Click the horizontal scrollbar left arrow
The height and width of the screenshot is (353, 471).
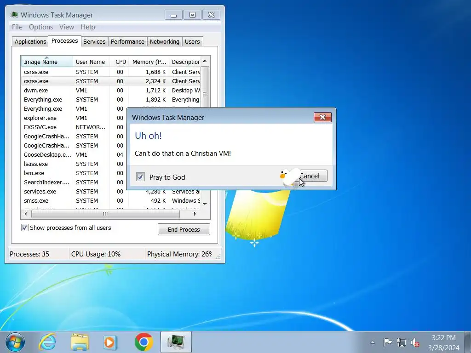click(x=26, y=214)
